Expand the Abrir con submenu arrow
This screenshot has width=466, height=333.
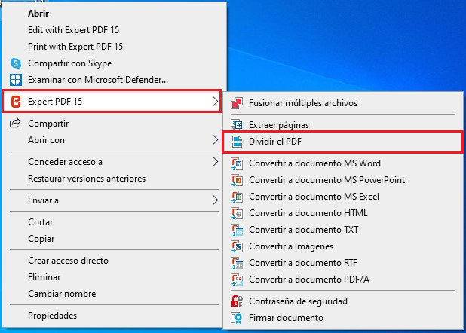pos(215,140)
